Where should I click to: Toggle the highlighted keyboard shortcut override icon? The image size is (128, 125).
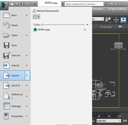123,20
